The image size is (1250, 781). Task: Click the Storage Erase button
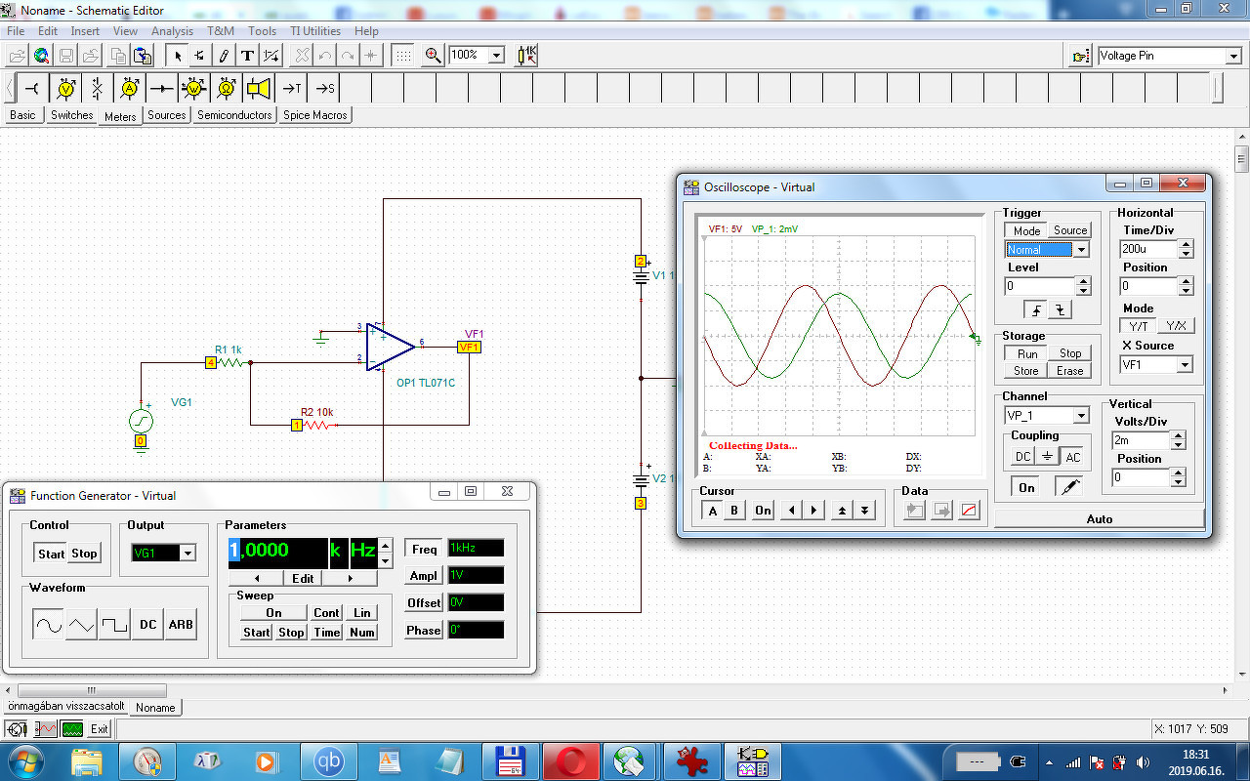click(1070, 371)
